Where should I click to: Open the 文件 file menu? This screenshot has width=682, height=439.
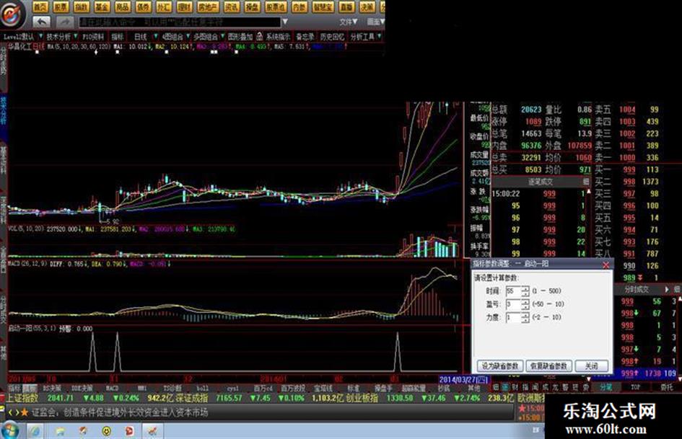tap(349, 22)
